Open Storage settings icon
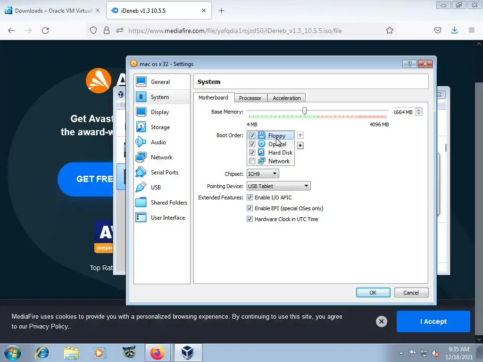Screen dimensions: 483x362 [141, 127]
